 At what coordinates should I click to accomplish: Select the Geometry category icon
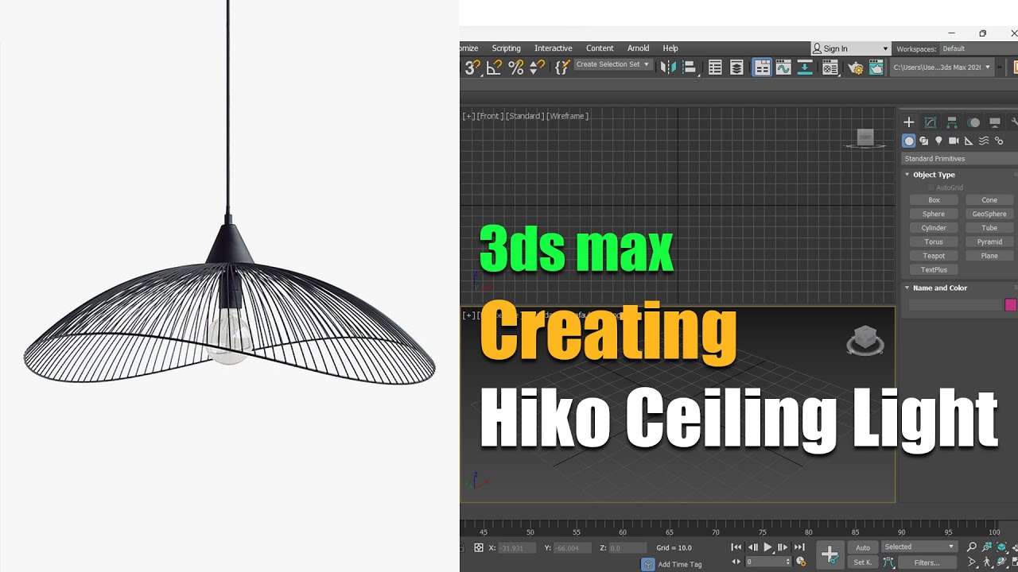(909, 141)
